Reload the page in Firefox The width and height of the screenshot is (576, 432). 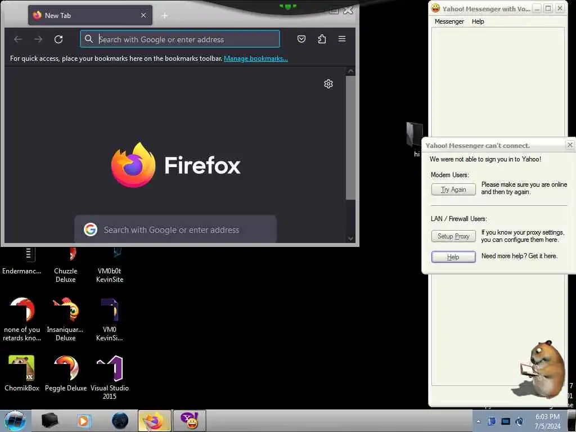click(x=58, y=39)
